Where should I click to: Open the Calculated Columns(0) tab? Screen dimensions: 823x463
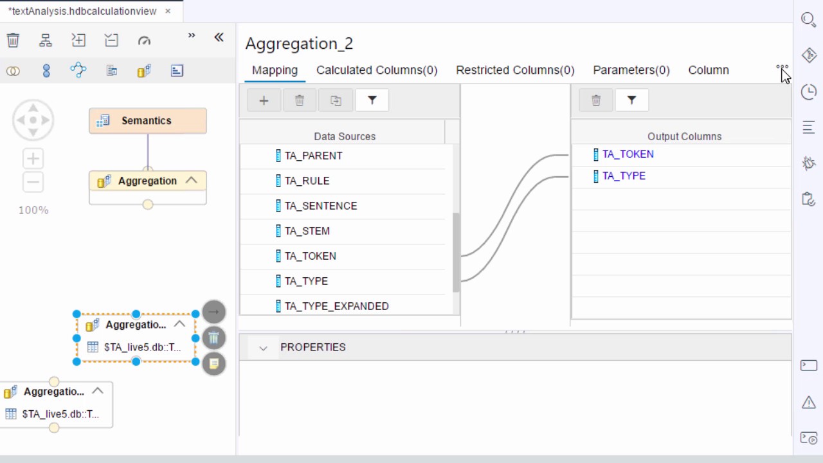(377, 70)
